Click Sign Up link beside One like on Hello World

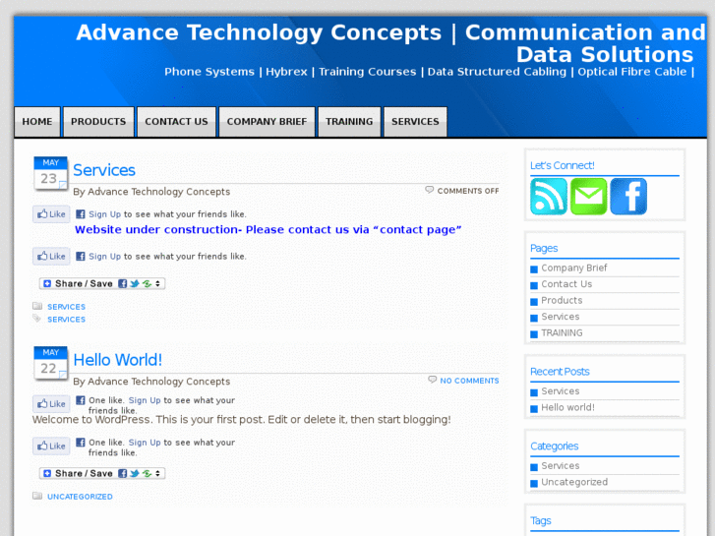(x=145, y=400)
